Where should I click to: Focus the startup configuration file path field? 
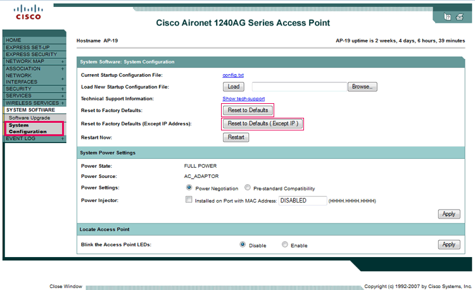pos(300,87)
